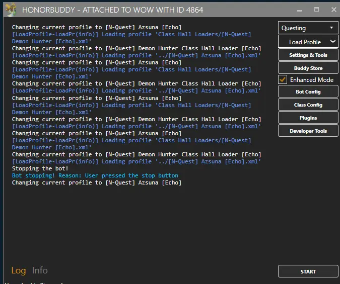
Task: Switch to the Log tab
Action: (19, 270)
